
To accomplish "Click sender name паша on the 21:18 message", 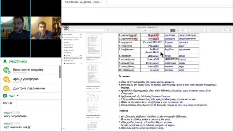I will 7,112.
